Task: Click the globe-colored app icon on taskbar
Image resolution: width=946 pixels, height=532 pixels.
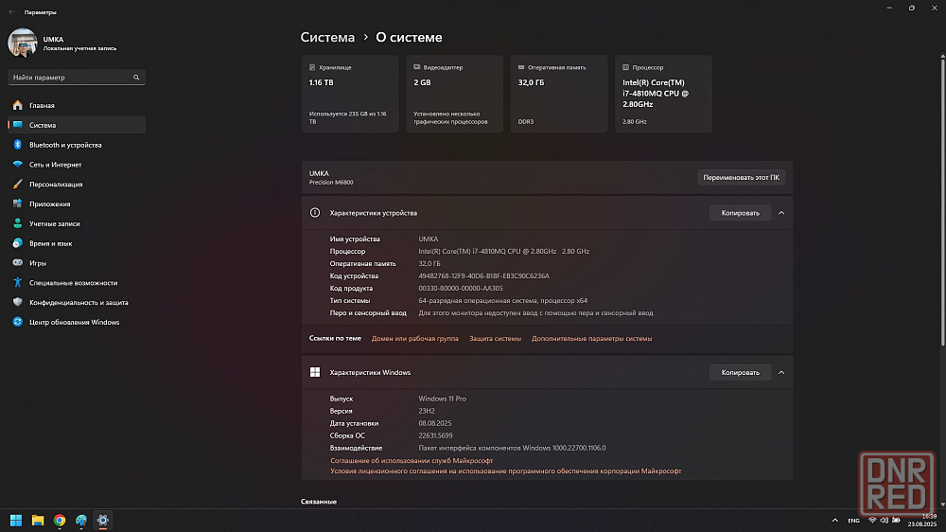Action: click(x=80, y=520)
